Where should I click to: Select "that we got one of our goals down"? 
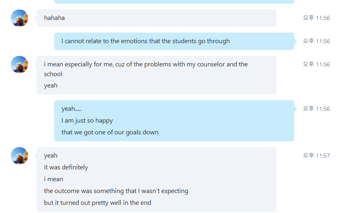tap(110, 132)
